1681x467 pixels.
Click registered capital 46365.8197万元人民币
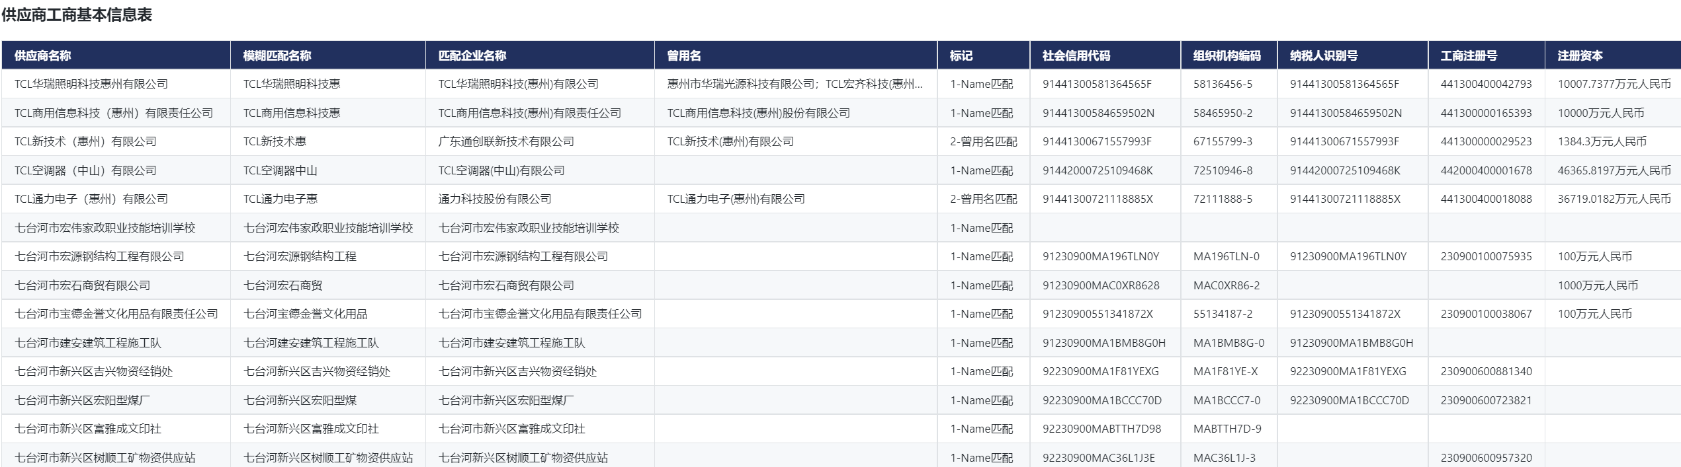point(1614,170)
